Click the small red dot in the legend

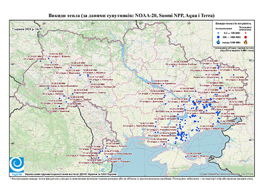click(245, 33)
